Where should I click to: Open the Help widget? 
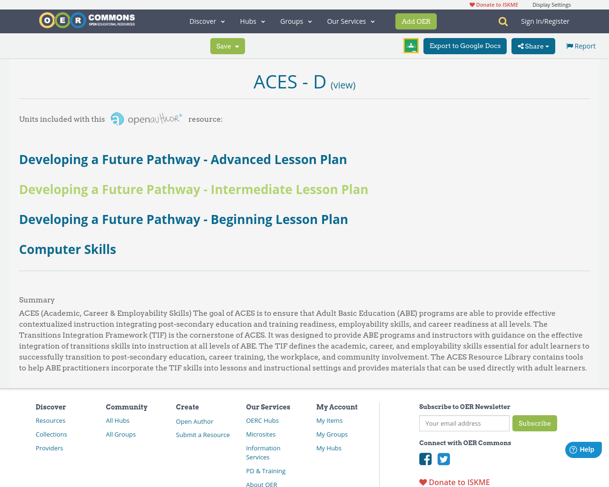[x=583, y=448]
